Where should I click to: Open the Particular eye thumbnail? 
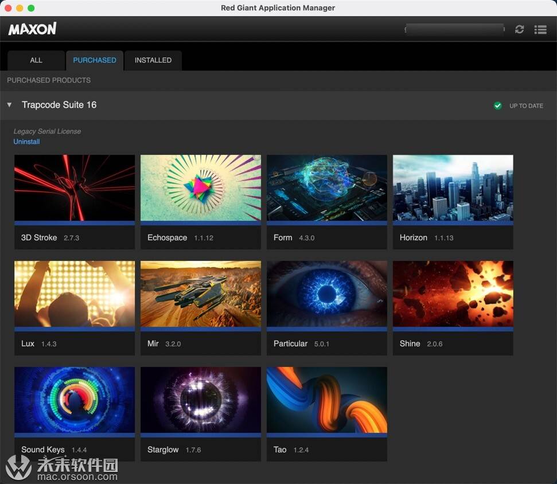[x=327, y=294]
